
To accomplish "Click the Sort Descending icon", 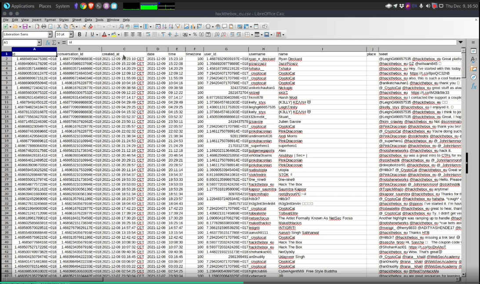I will pyautogui.click(x=171, y=27).
